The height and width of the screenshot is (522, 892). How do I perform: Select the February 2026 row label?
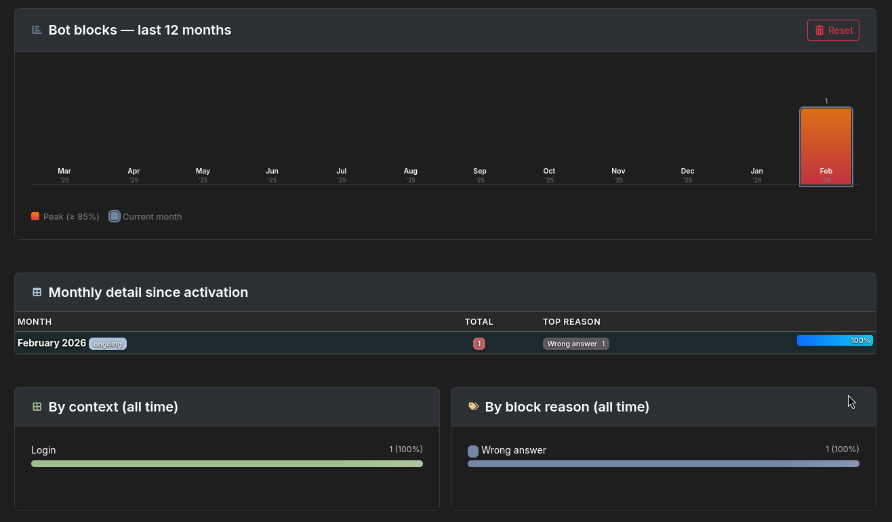(52, 343)
